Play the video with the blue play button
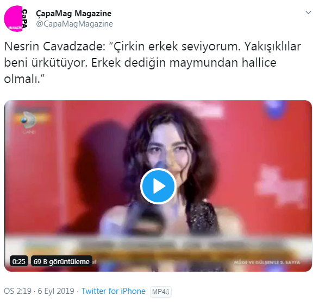Screen dimensions: 319x302 click(158, 186)
